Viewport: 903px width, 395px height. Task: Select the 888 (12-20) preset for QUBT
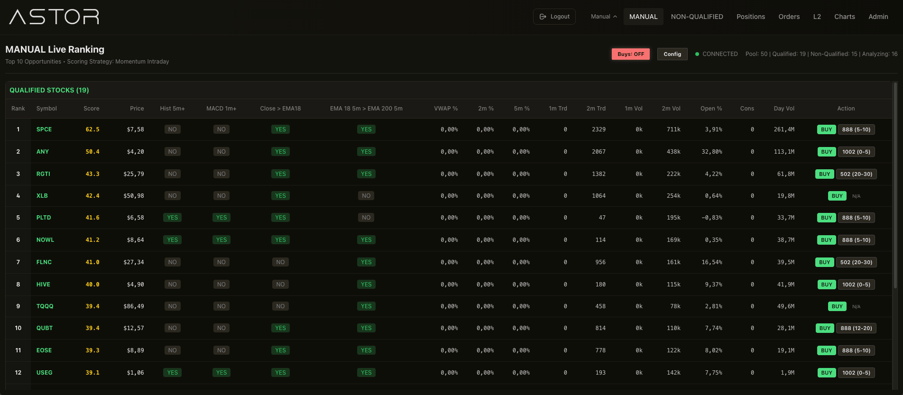click(856, 328)
